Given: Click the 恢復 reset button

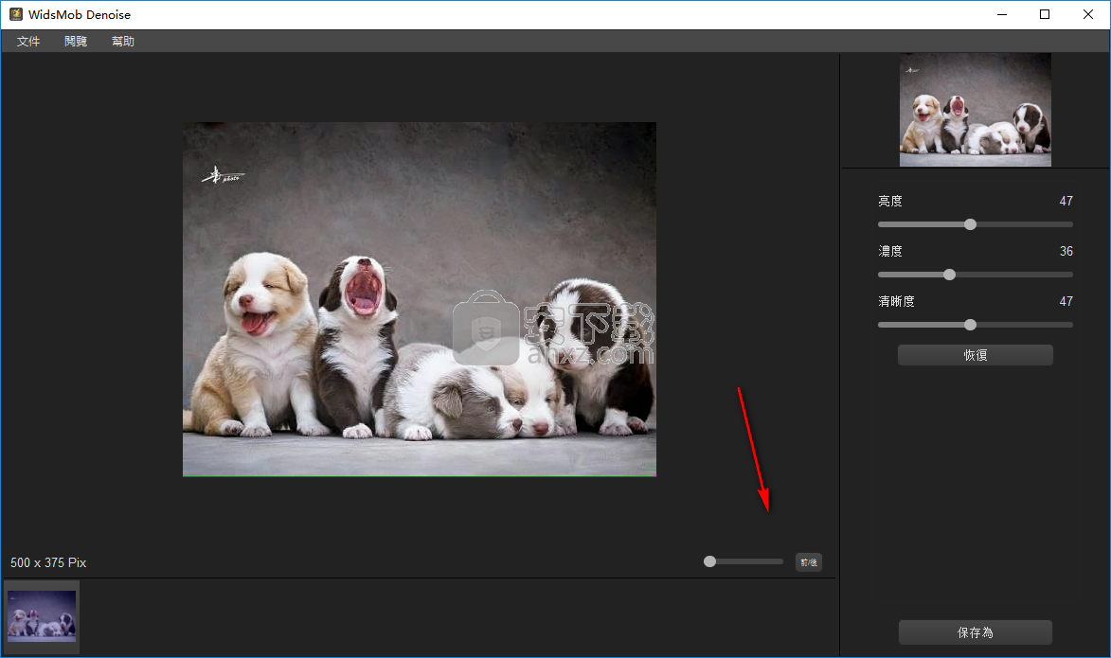Looking at the screenshot, I should [975, 355].
